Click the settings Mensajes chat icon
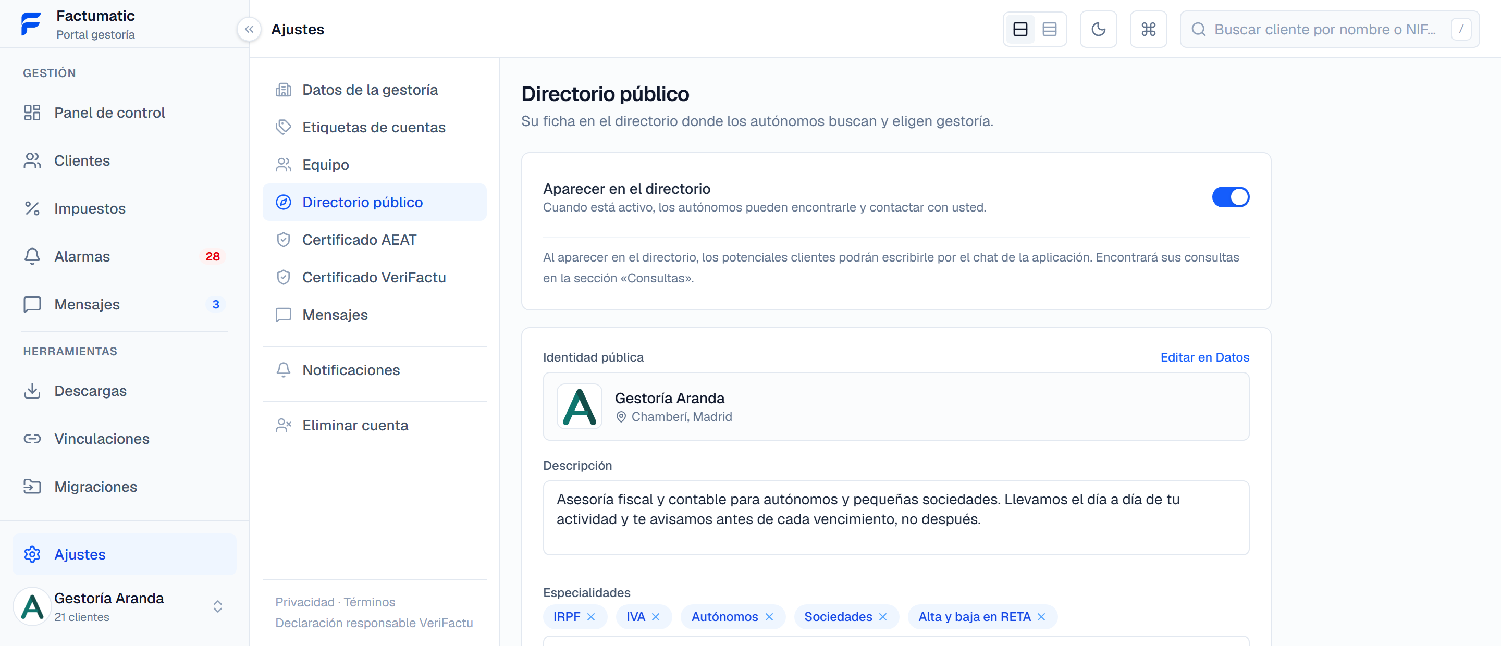 [x=283, y=315]
